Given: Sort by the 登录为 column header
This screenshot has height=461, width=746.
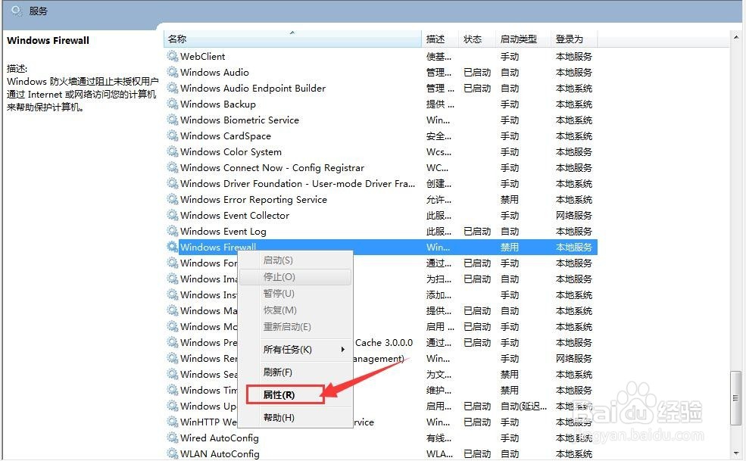Looking at the screenshot, I should [x=574, y=39].
